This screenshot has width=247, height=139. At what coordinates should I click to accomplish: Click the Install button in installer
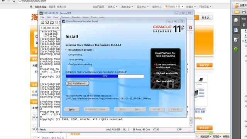(x=157, y=109)
